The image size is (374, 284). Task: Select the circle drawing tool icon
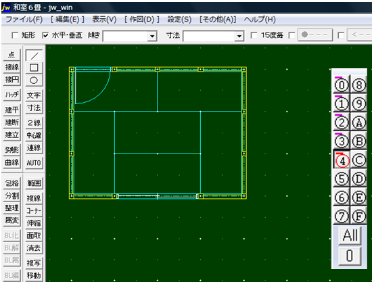[34, 80]
